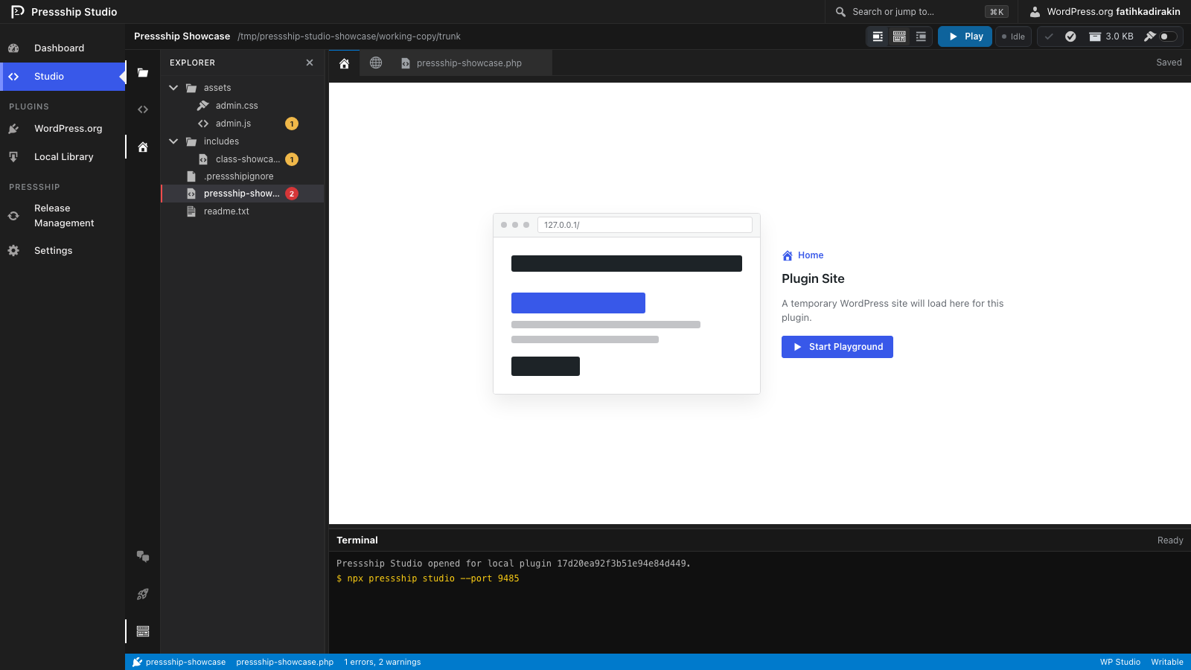Click WP Studio in status bar

1120,662
